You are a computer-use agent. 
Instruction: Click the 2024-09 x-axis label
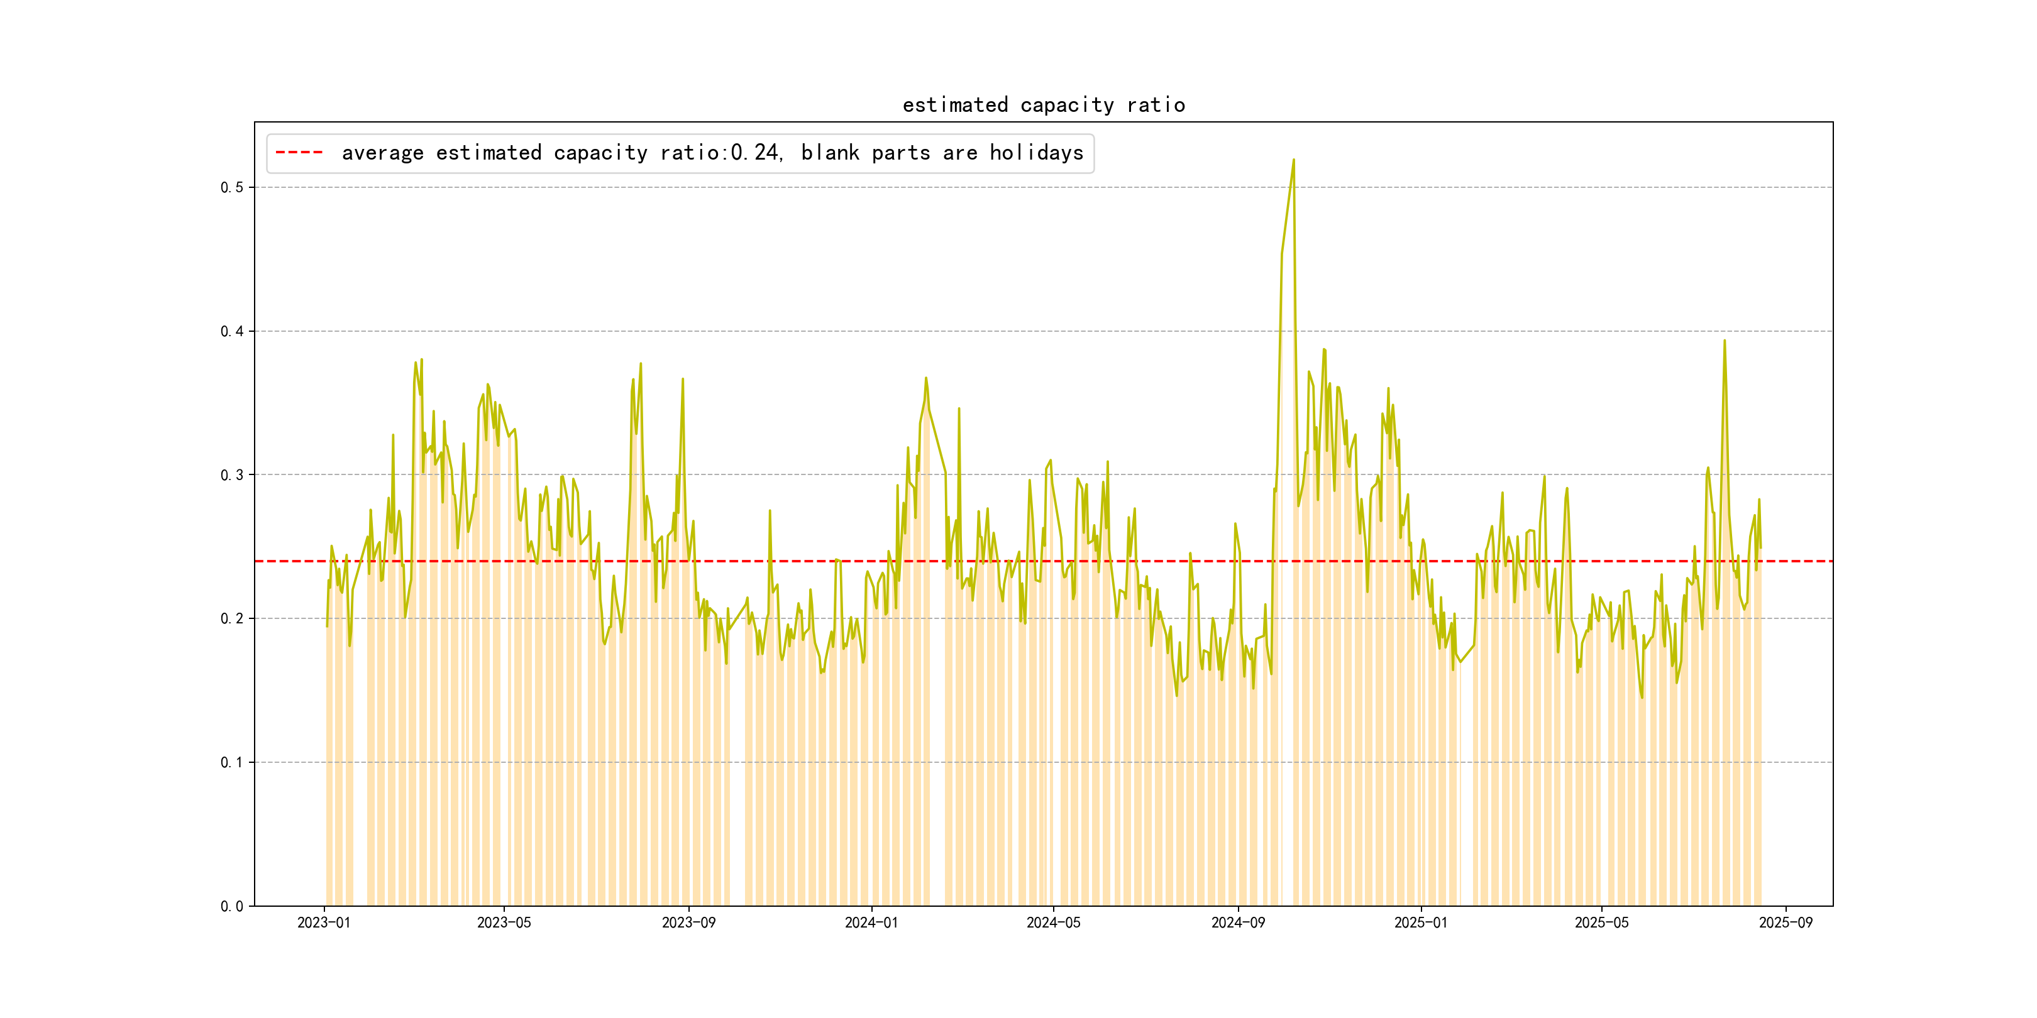click(1237, 923)
